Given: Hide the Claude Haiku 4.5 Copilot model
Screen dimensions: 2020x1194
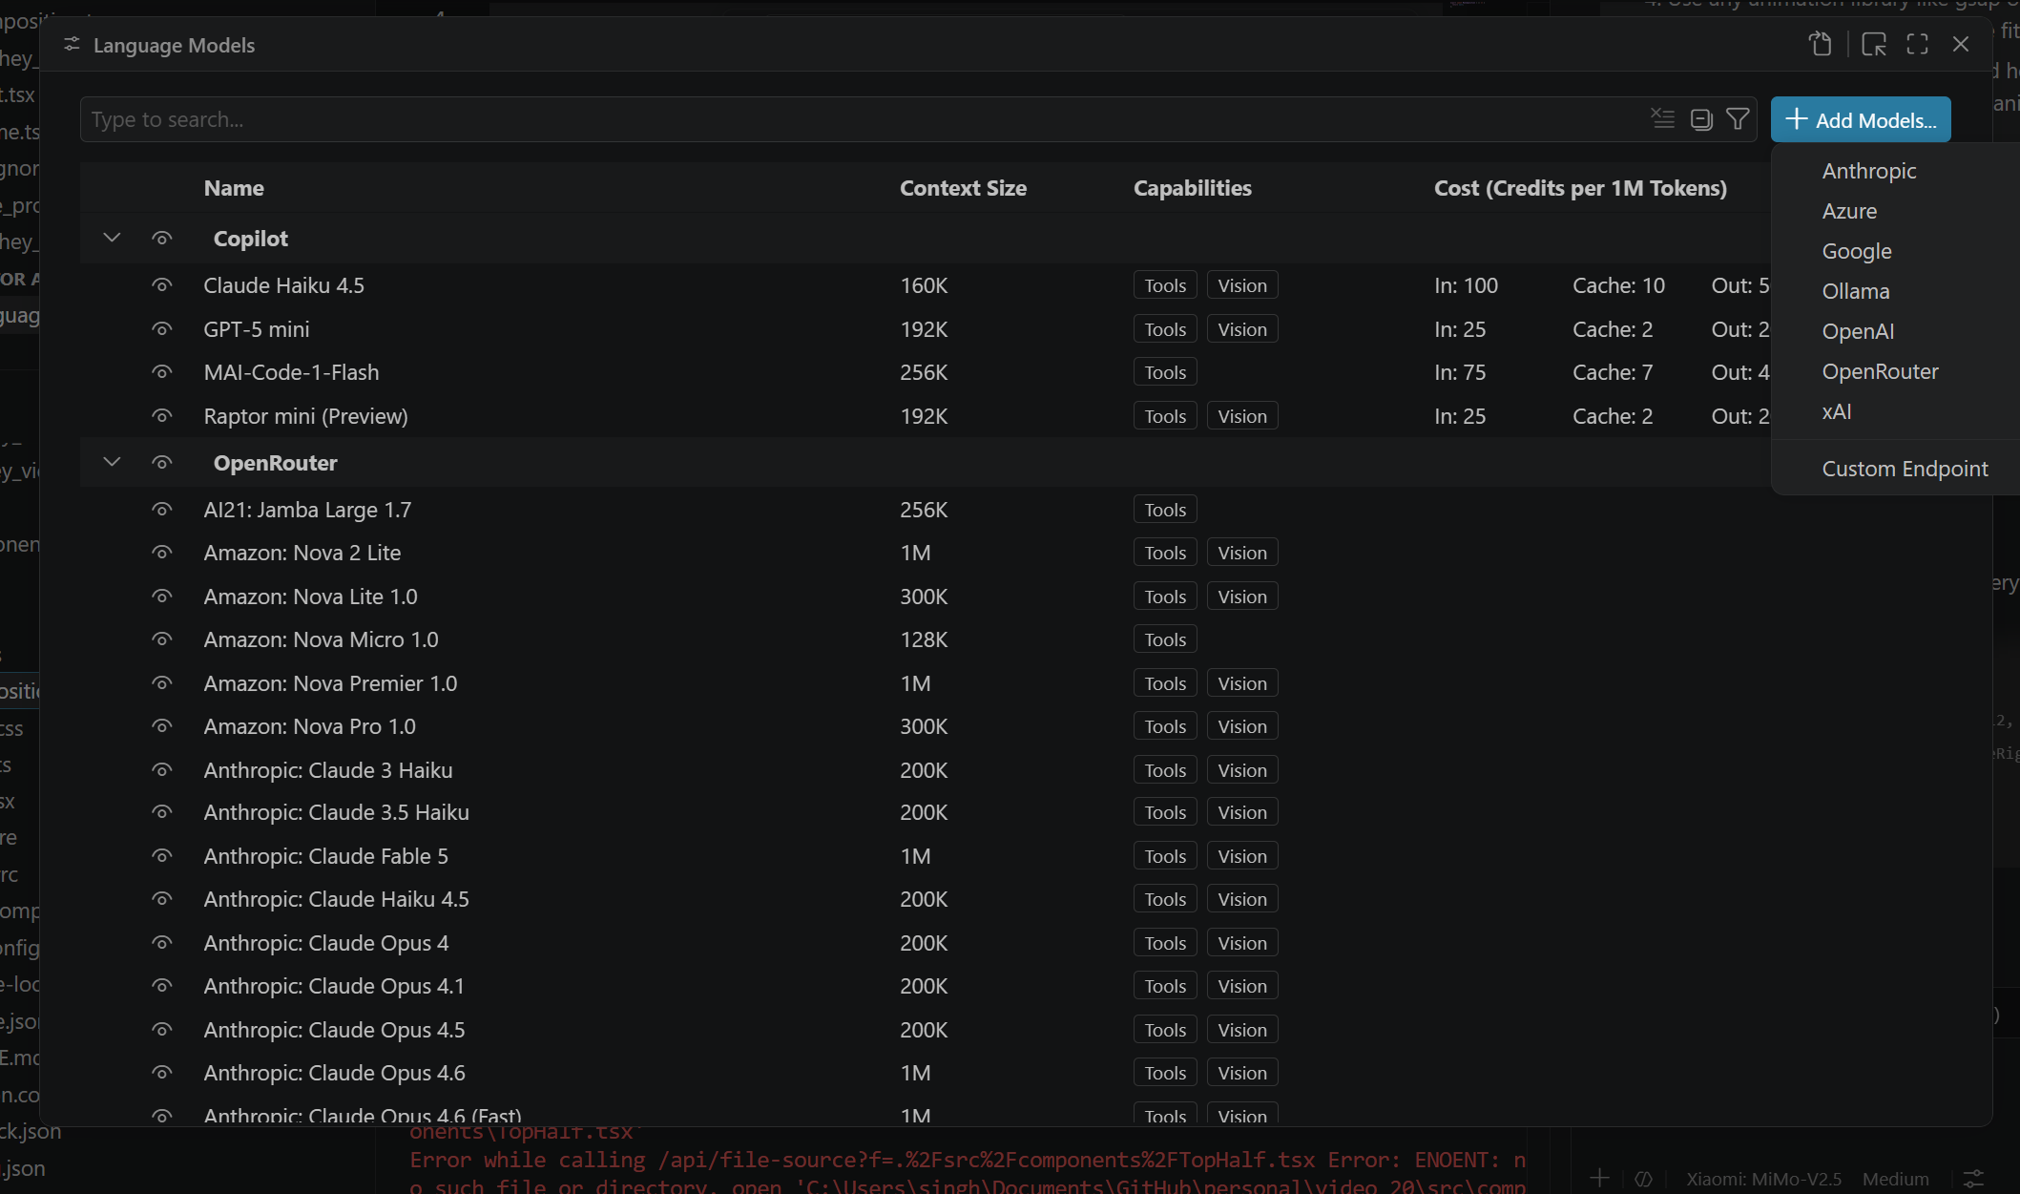Looking at the screenshot, I should pos(162,285).
